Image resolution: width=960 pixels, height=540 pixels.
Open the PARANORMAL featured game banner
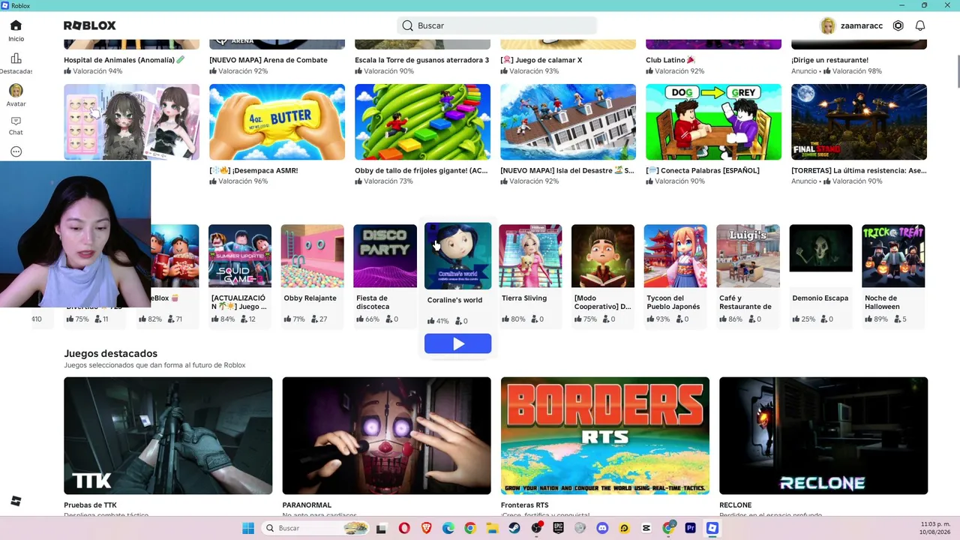coord(386,436)
